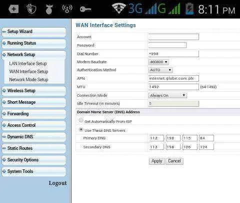Expand the Security Options section
Viewport: 240px width, 203px height.
click(x=34, y=160)
